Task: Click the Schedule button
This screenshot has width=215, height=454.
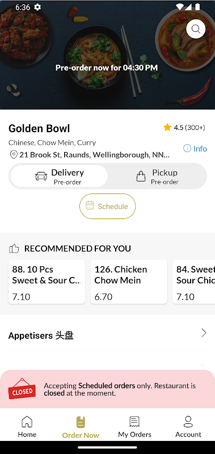Action: [107, 206]
